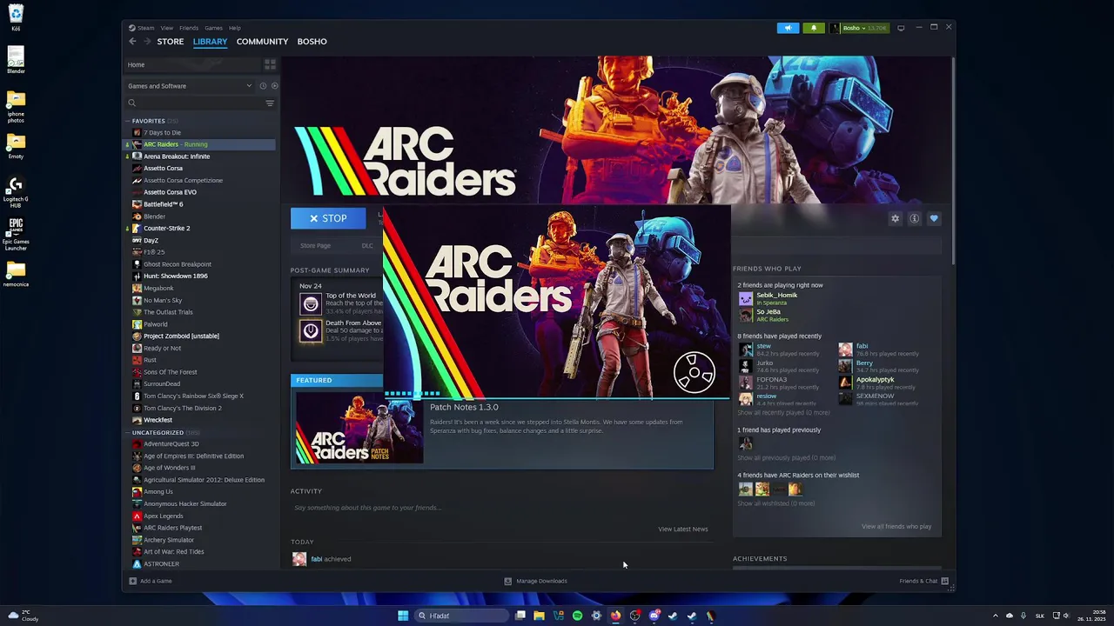Open Windows Settings gear in taskbar
The height and width of the screenshot is (626, 1114).
[x=596, y=616]
